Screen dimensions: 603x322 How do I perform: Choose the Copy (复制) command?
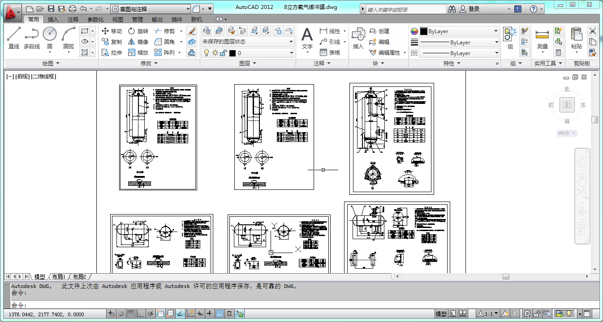(112, 42)
